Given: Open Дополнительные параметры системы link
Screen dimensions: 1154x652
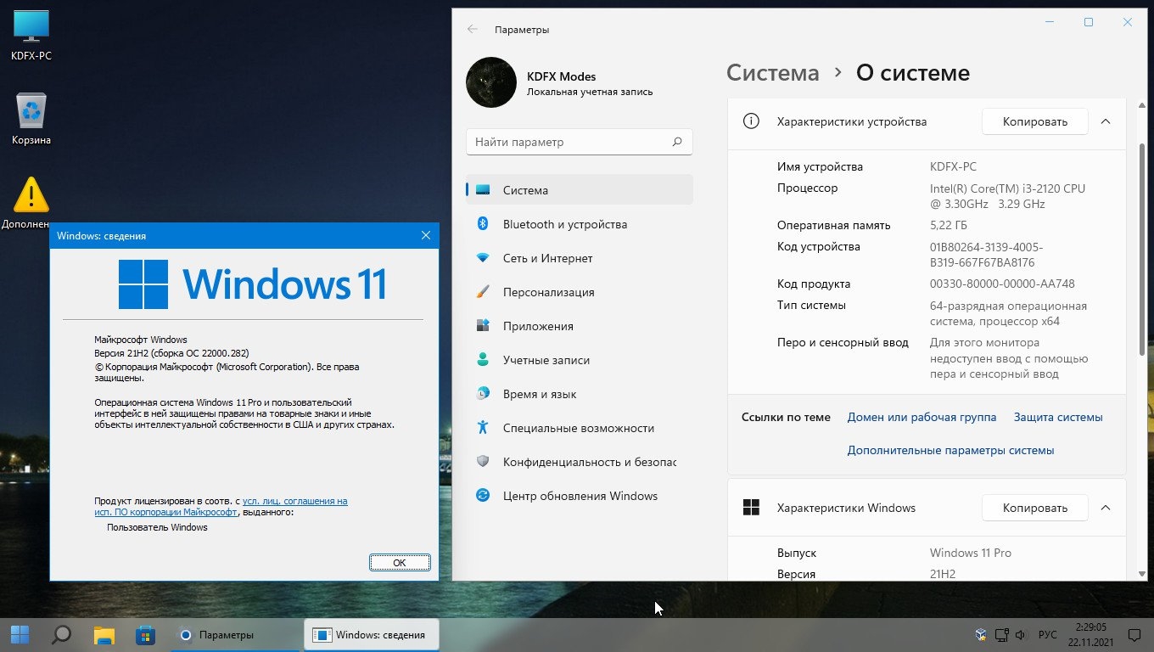Looking at the screenshot, I should click(x=950, y=450).
